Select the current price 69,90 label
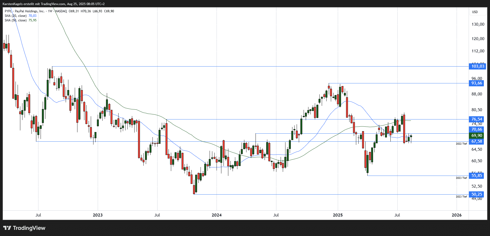This screenshot has height=236, width=490. click(x=477, y=136)
